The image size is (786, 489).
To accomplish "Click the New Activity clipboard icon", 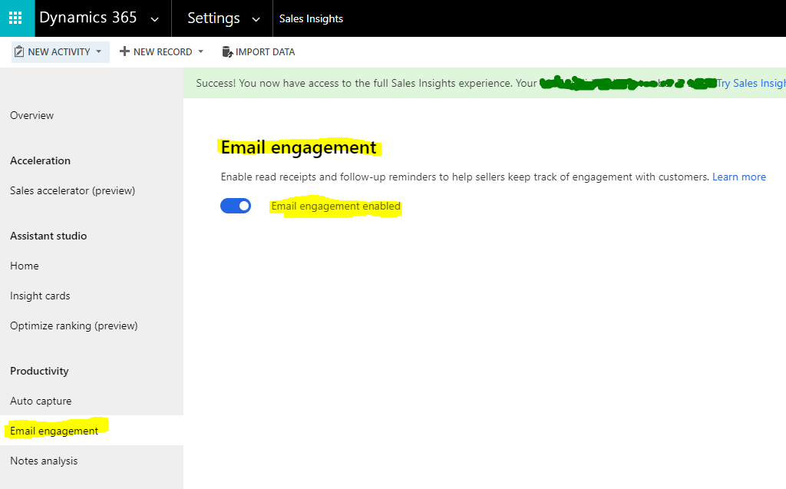I will click(x=19, y=52).
